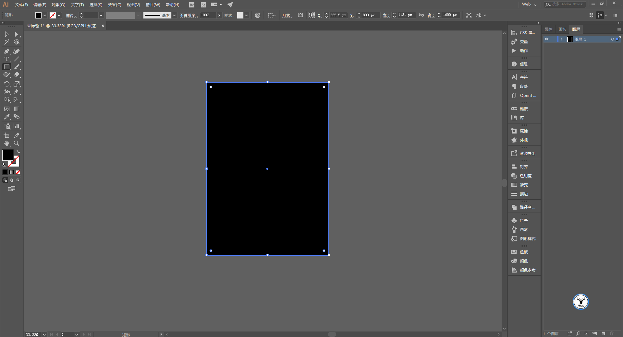Open the stroke weight dropdown
The width and height of the screenshot is (623, 337).
pyautogui.click(x=101, y=15)
